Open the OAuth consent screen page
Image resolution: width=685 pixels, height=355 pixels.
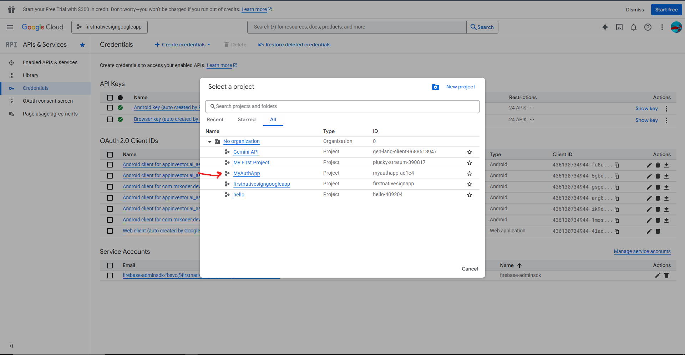48,101
